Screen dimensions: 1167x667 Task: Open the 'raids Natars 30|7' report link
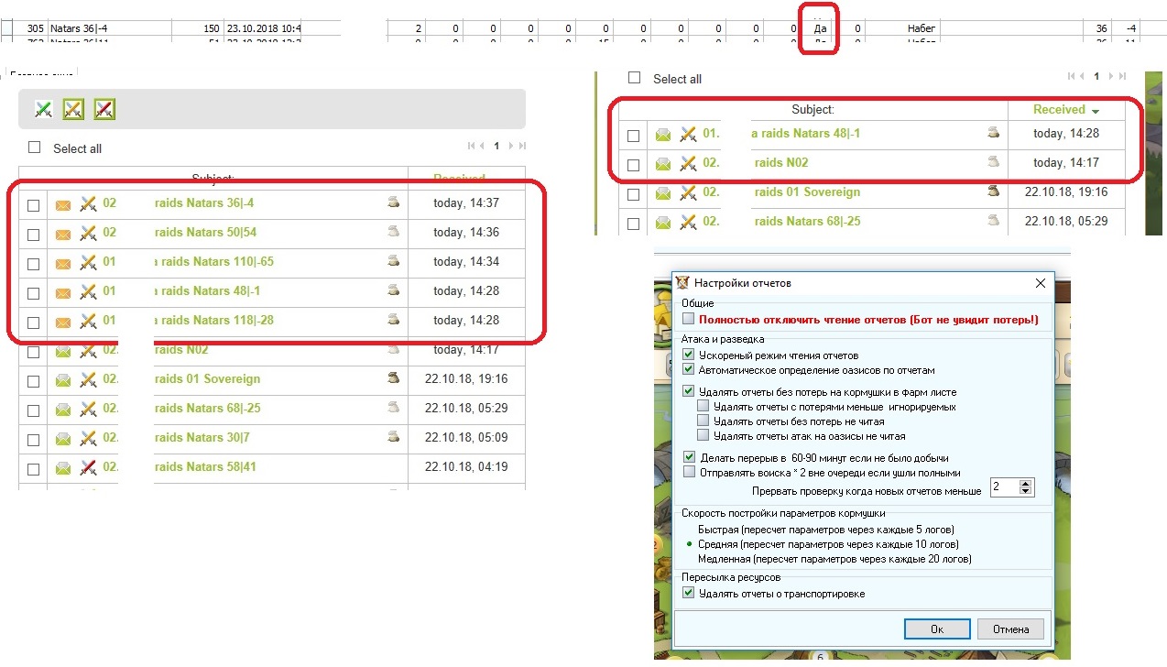pos(202,438)
